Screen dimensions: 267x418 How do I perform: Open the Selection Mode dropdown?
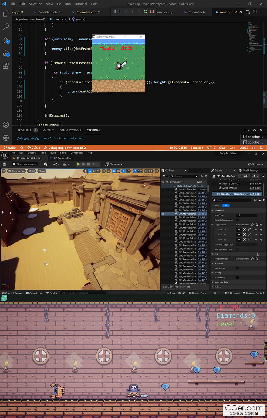tap(24, 164)
